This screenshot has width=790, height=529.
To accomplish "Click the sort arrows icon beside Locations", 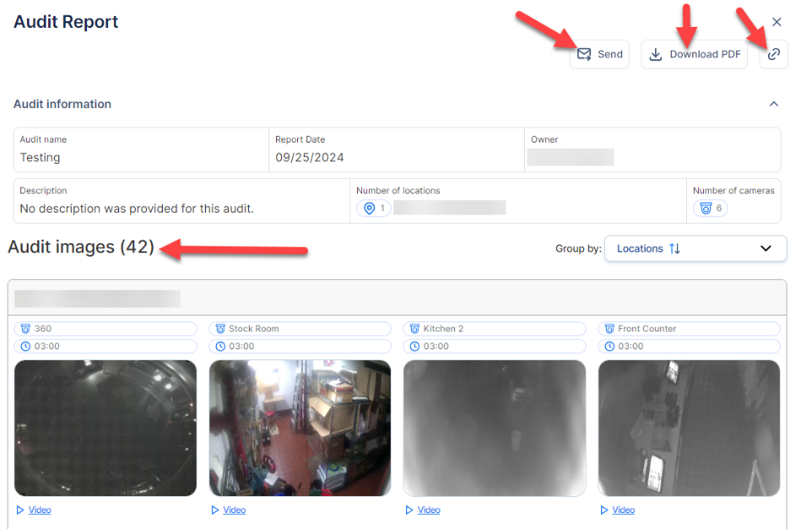I will tap(674, 249).
